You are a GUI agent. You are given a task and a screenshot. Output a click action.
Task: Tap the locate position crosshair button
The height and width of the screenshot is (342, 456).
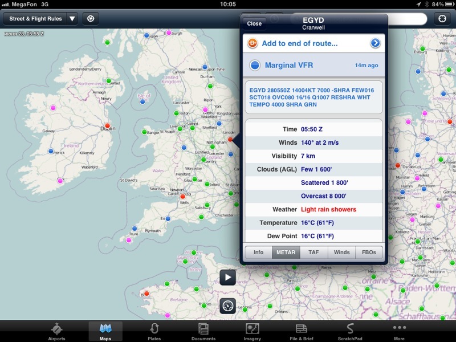click(442, 18)
